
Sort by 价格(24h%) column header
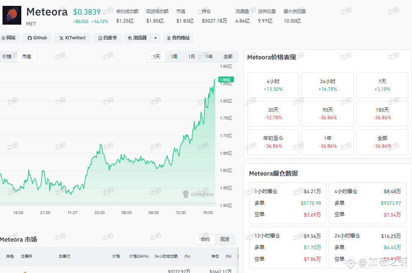139,256
